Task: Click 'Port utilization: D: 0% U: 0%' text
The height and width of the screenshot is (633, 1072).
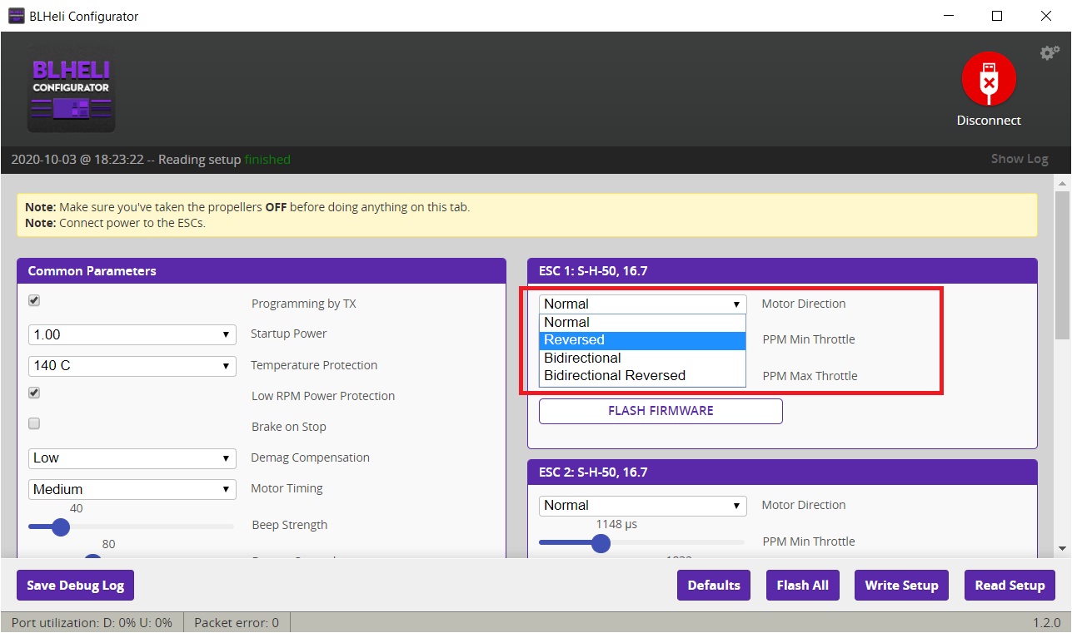Action: point(92,622)
